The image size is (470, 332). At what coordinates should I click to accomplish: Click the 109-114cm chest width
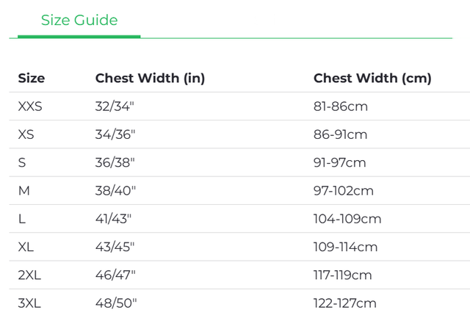[345, 247]
